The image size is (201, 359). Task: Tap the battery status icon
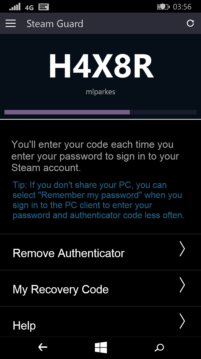(x=164, y=7)
